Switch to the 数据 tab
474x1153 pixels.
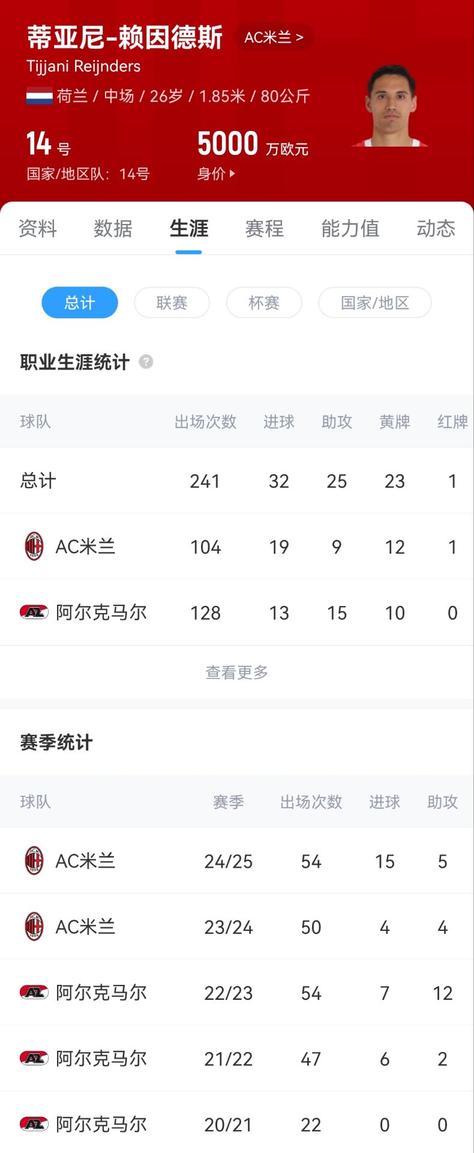[x=113, y=229]
